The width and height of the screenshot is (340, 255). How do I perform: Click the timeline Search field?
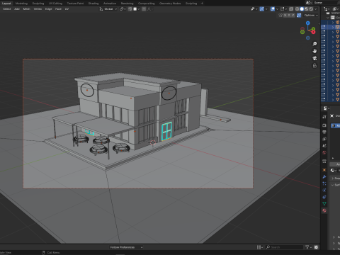point(284,247)
